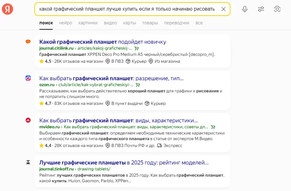291x191 pixels.
Task: Click the ozon.ru breadcrumb link
Action: point(47,85)
